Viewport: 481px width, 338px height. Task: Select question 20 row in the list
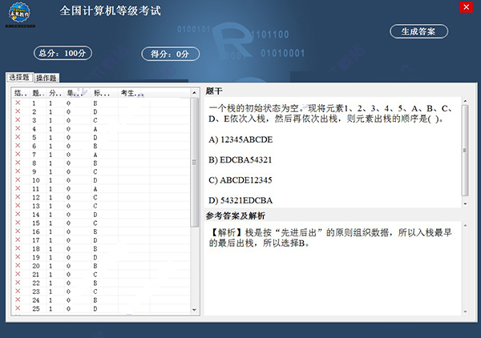[101, 266]
